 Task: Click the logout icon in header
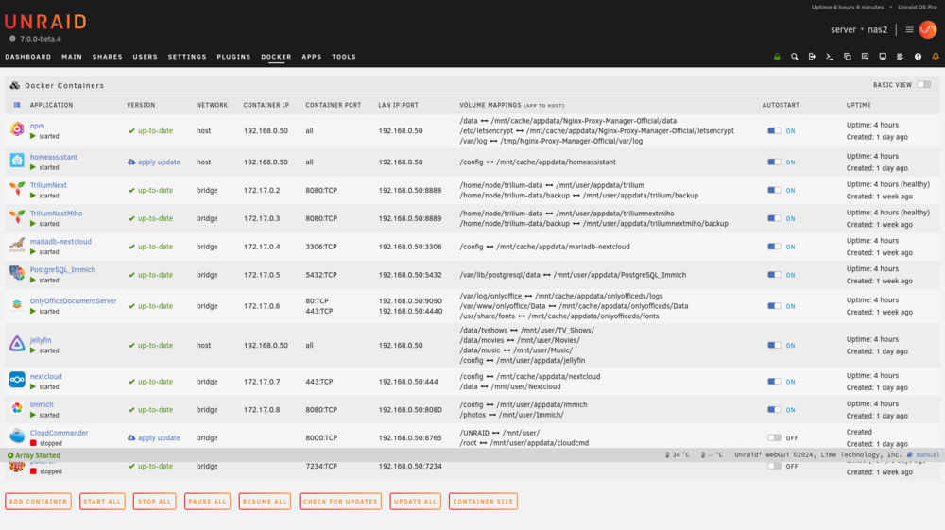(812, 57)
